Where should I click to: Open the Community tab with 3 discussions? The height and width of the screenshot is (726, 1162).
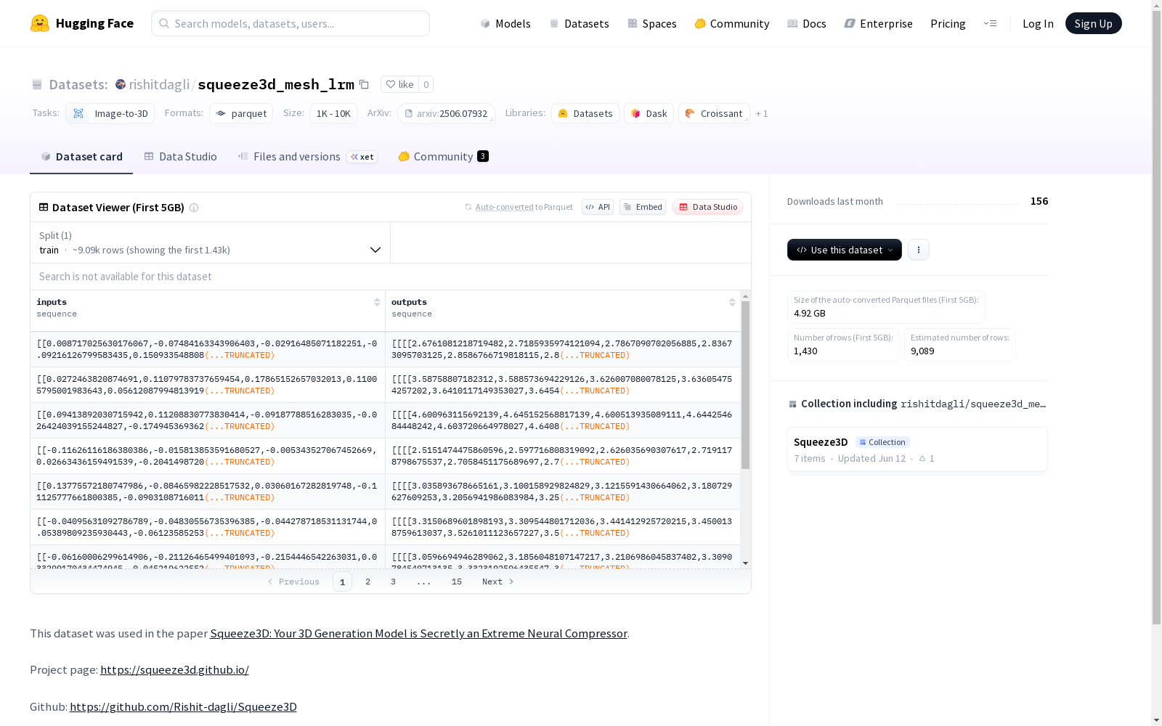[x=443, y=157]
